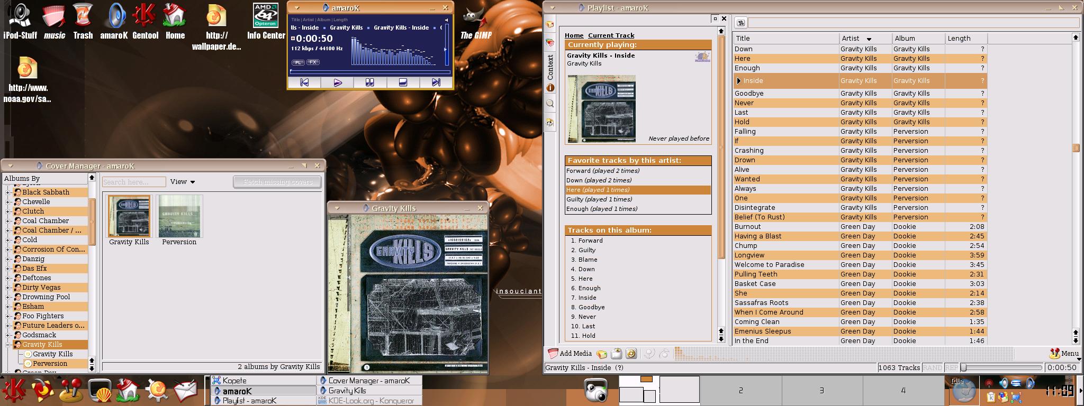
Task: Open the noaa.gov link desktop icon
Action: (x=28, y=79)
